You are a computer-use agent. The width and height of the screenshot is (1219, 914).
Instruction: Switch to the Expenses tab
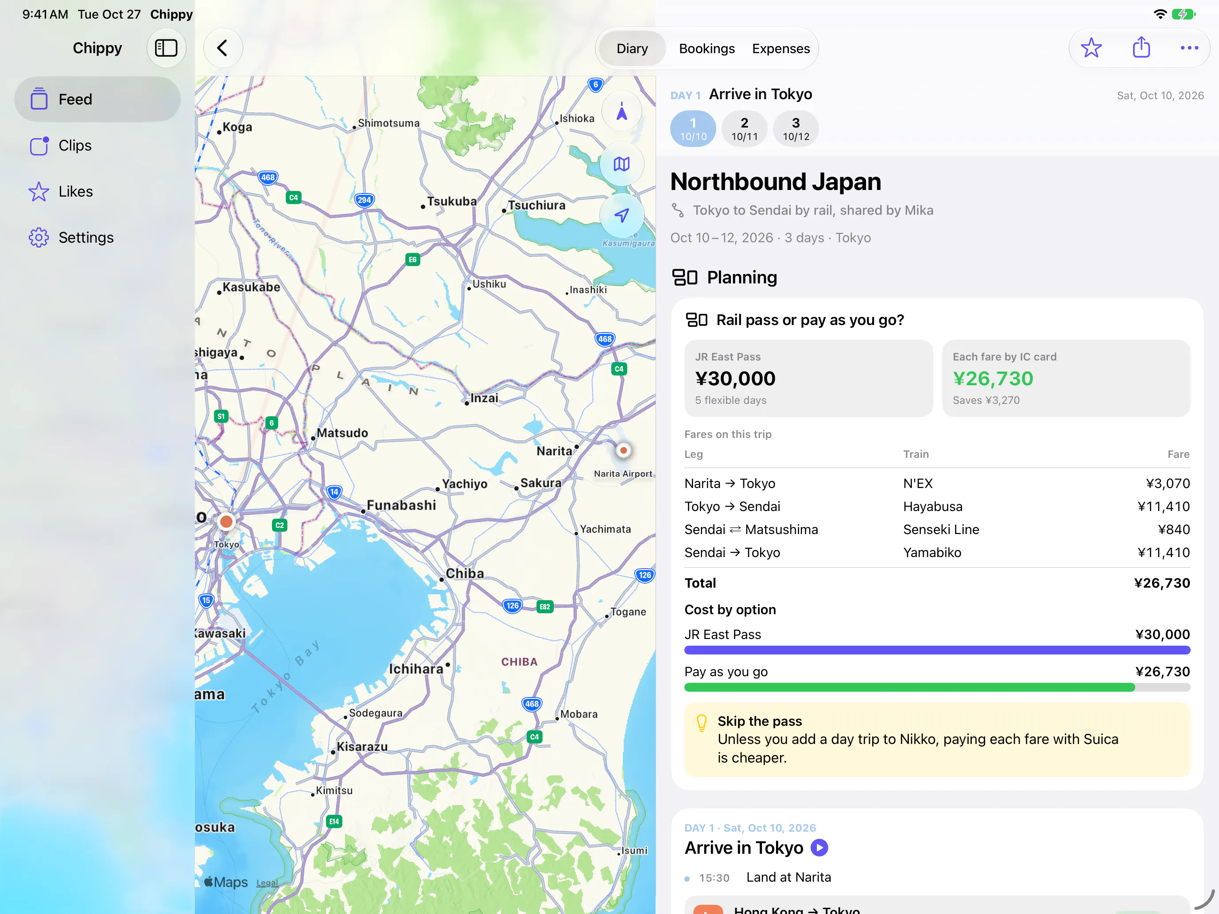[781, 48]
